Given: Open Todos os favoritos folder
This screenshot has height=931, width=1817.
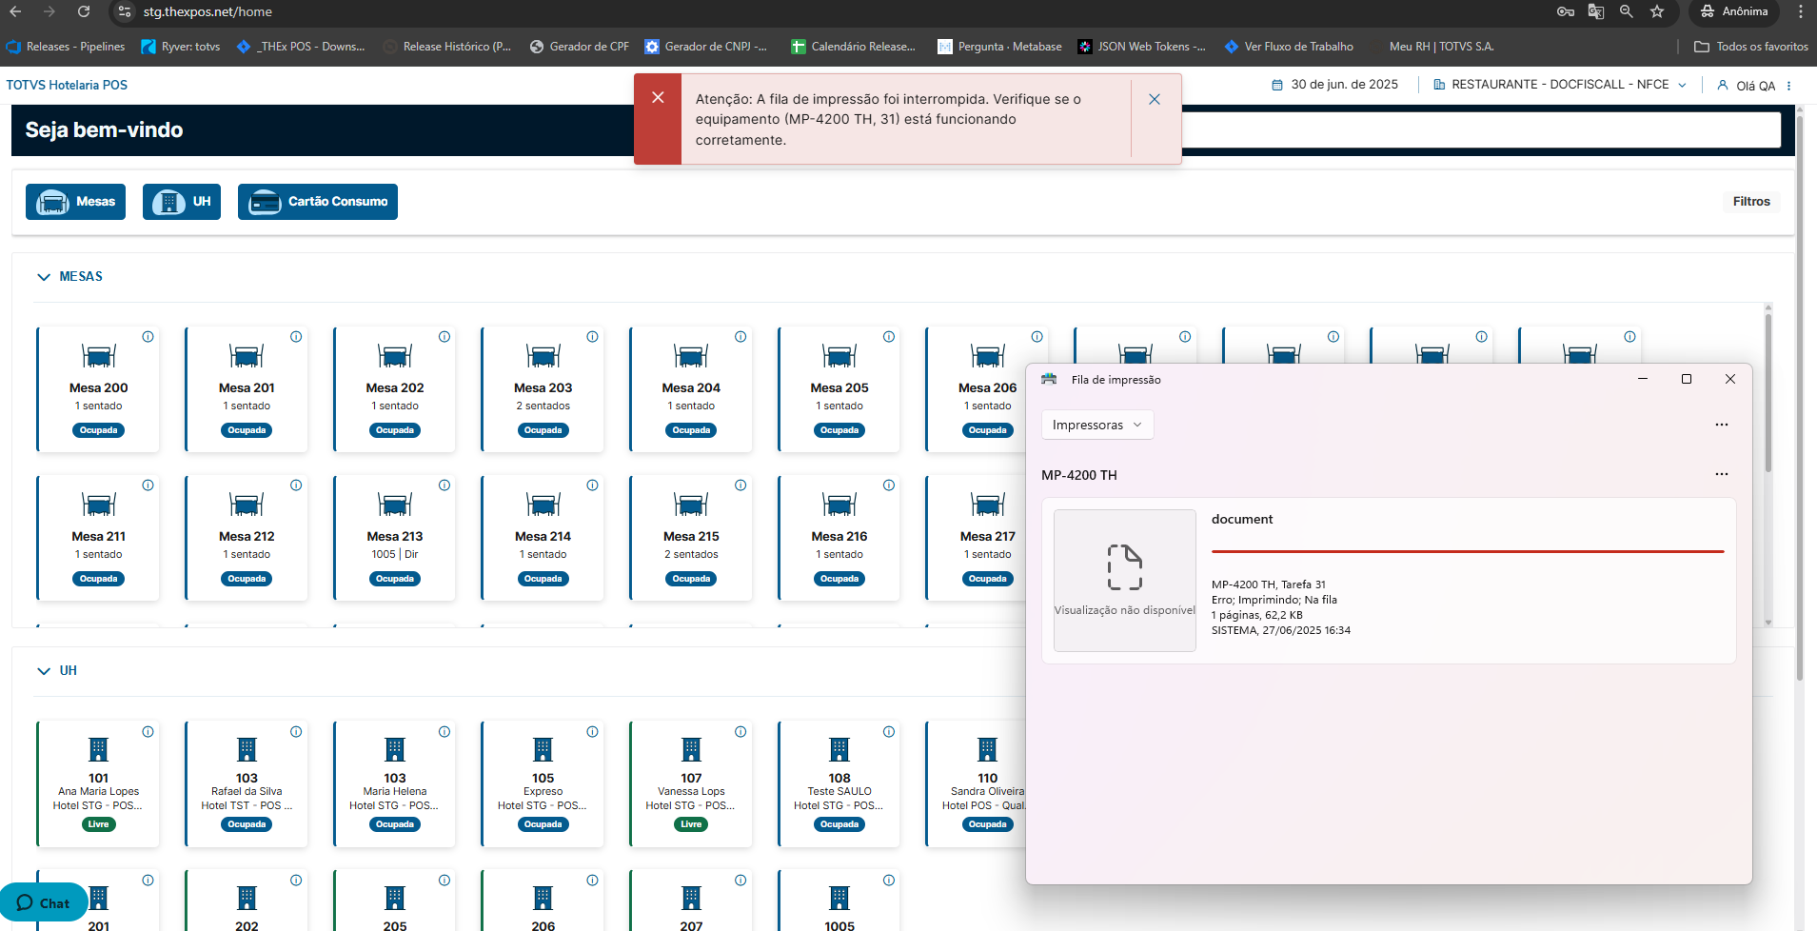Looking at the screenshot, I should click(x=1751, y=47).
